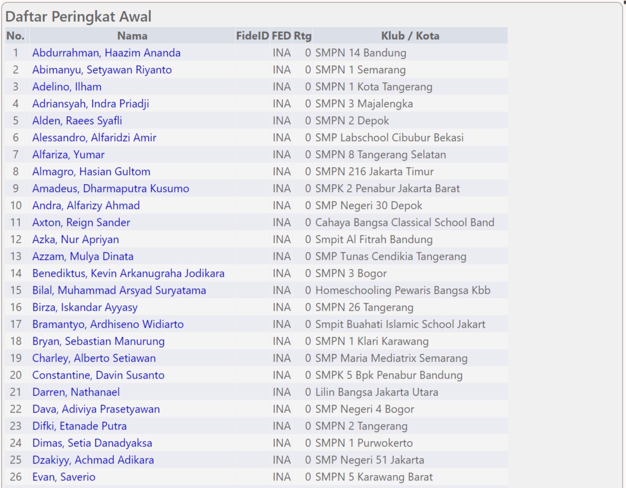Screen dimensions: 626x488
Task: Open player Abdurrahman, Haazim Ananda link
Action: pos(106,53)
